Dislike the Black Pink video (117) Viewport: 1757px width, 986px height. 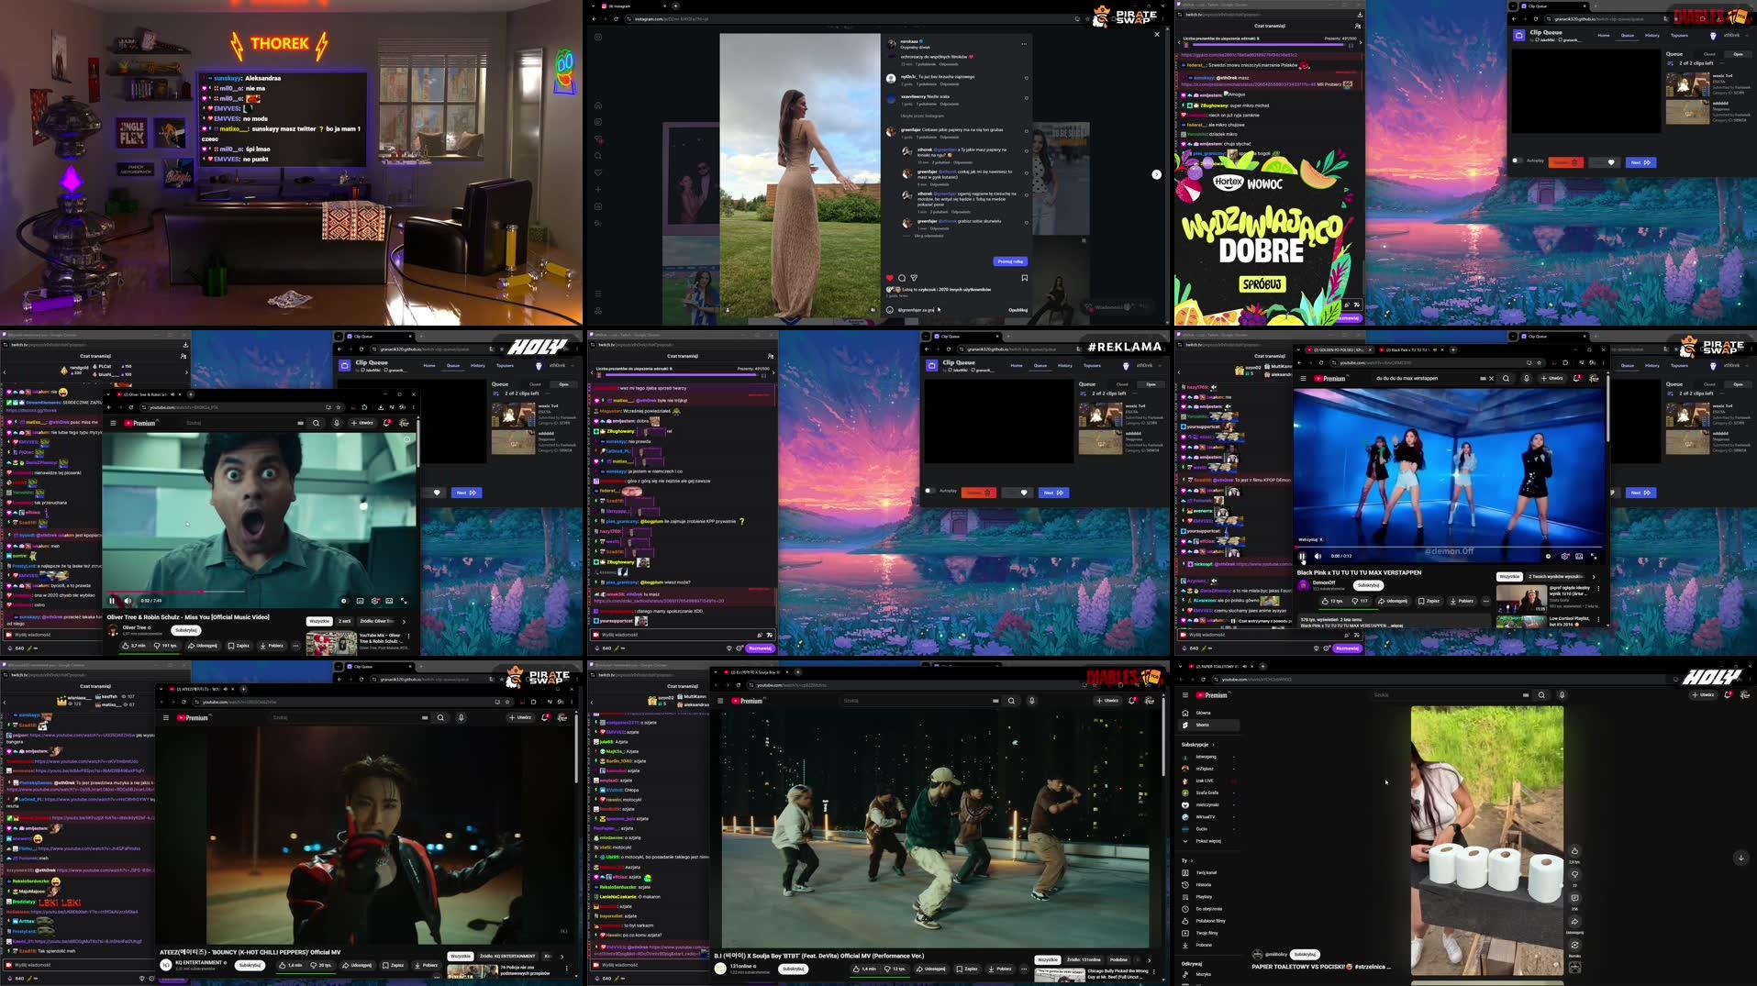(1361, 601)
